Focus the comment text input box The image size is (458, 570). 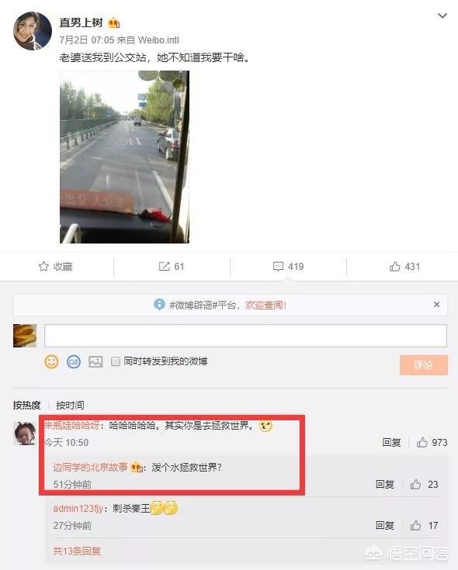pos(245,336)
